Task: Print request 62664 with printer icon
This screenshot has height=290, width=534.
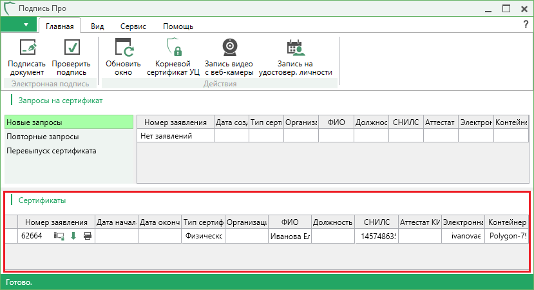Action: 87,236
